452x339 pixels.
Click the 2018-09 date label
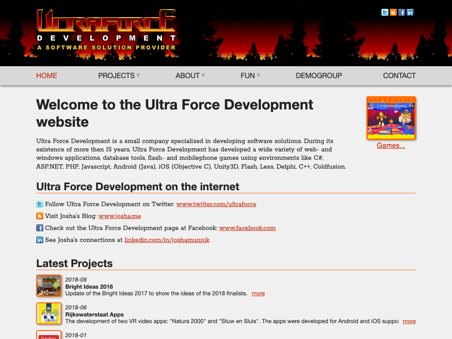coord(76,279)
